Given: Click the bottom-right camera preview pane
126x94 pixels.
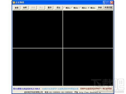Looking at the screenshot, I should (x=88, y=67).
